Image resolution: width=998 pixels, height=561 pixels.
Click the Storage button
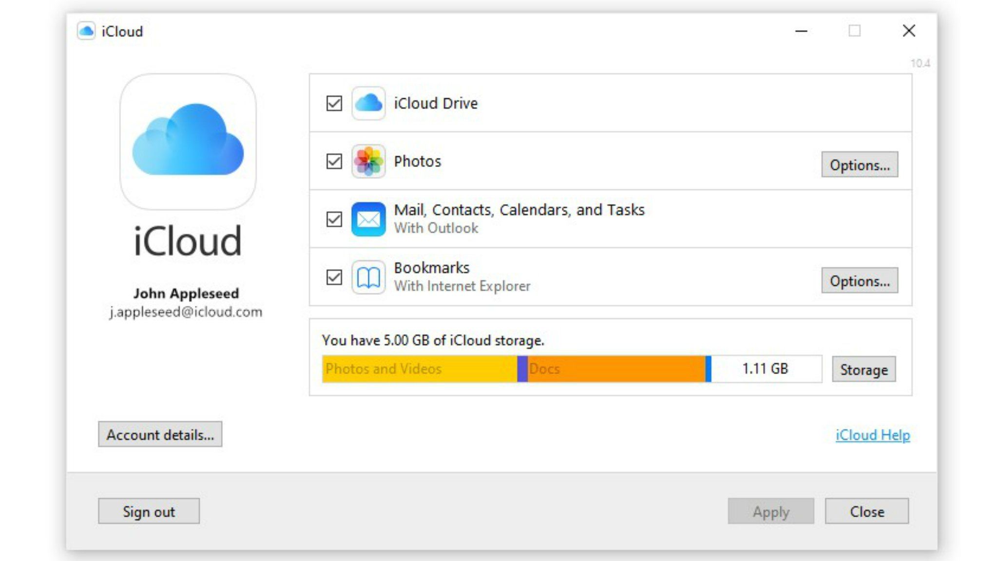tap(864, 370)
